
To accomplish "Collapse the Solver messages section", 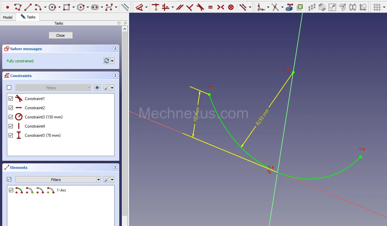I will (x=115, y=49).
